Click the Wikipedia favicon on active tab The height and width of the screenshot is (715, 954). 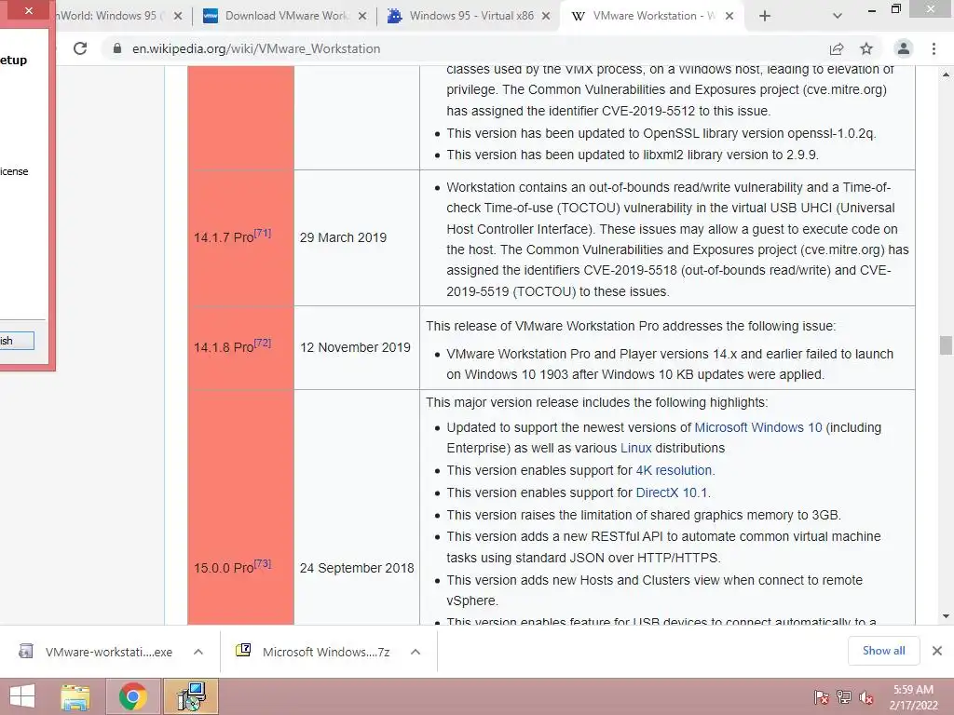click(578, 17)
